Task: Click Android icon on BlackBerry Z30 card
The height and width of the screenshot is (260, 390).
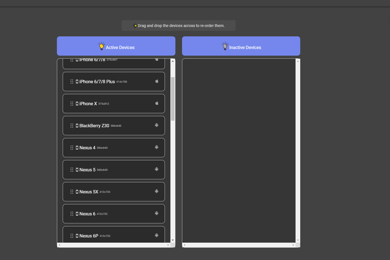Action: (x=157, y=125)
